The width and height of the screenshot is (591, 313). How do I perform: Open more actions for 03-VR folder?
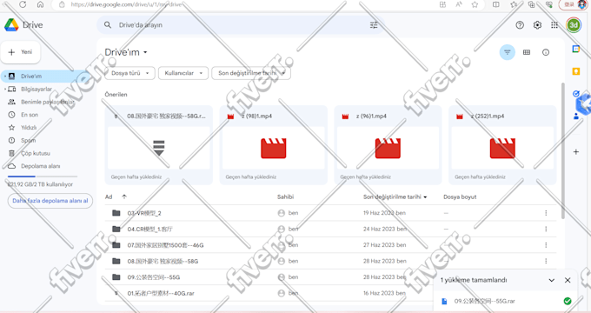pos(546,213)
